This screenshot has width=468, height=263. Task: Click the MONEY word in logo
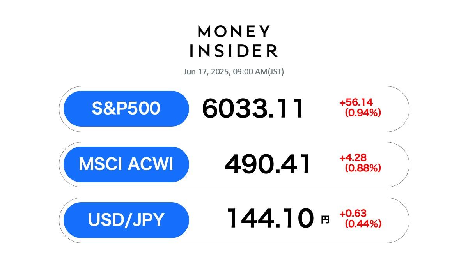234,32
